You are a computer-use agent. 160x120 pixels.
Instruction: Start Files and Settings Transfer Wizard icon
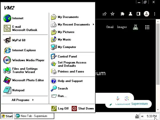(x=7, y=70)
